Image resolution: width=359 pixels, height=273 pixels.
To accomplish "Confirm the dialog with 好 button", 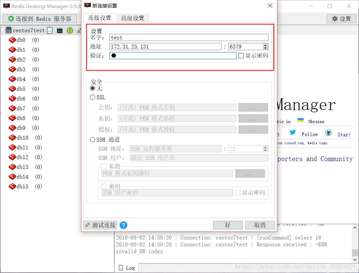I will click(228, 225).
